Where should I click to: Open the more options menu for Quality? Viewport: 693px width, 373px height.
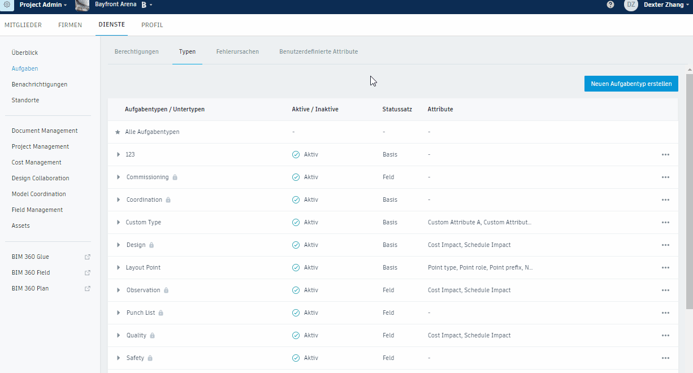pyautogui.click(x=665, y=335)
